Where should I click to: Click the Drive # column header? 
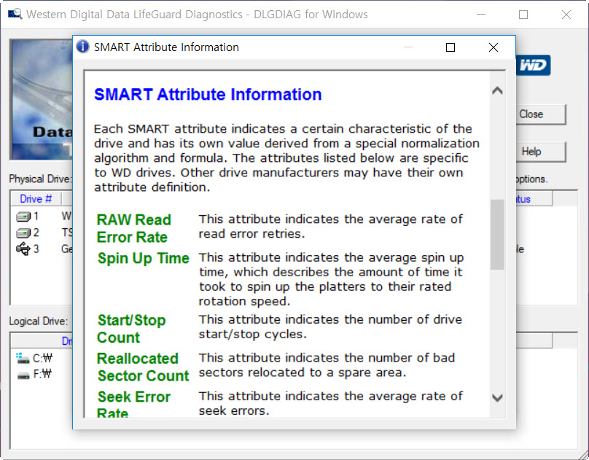coord(36,198)
